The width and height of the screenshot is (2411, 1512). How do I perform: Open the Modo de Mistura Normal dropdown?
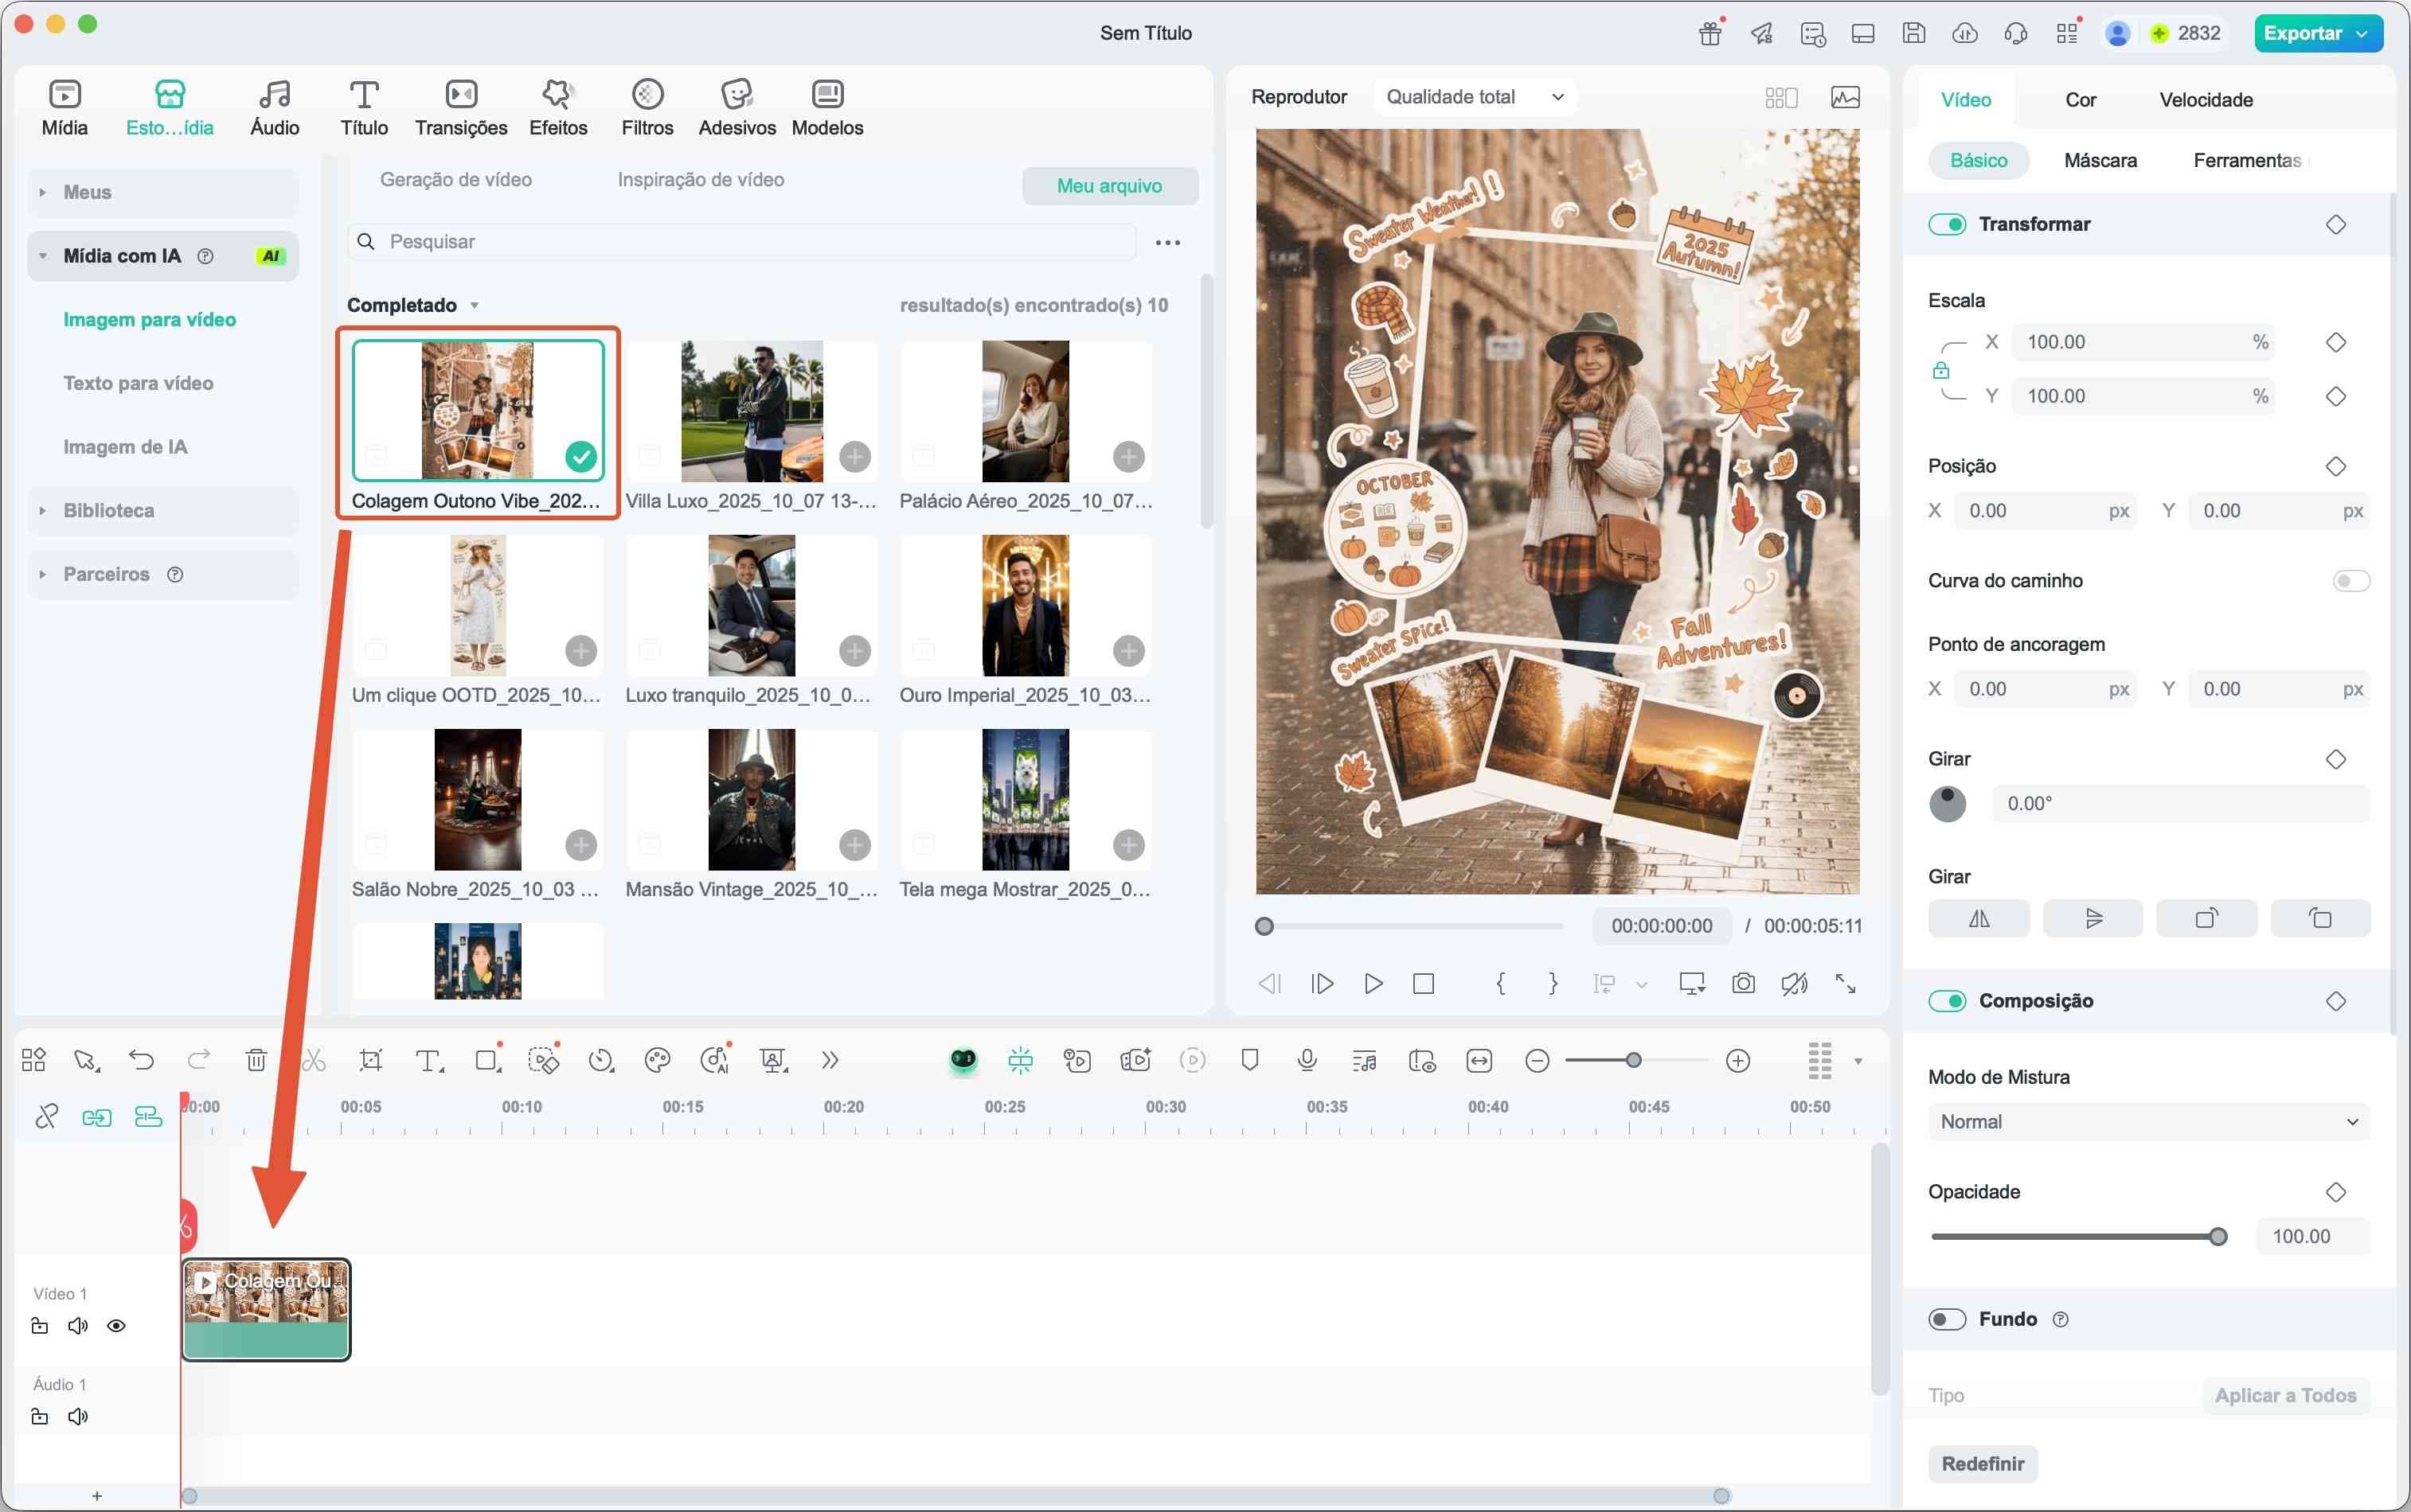pyautogui.click(x=2148, y=1122)
